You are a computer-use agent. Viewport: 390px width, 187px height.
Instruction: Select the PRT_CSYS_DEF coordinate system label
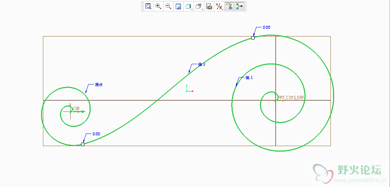pos(291,97)
